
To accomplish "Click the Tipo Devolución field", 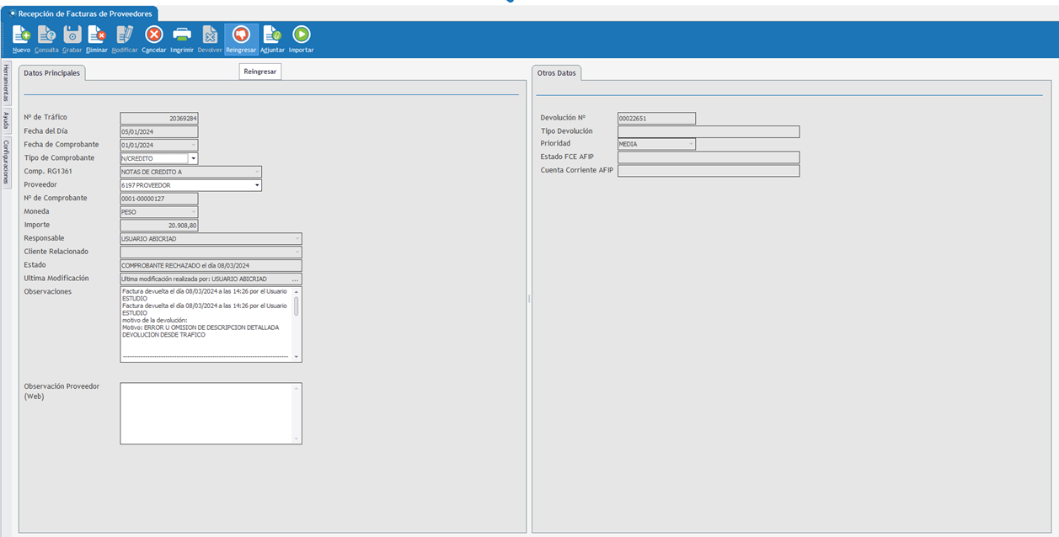I will tap(709, 131).
